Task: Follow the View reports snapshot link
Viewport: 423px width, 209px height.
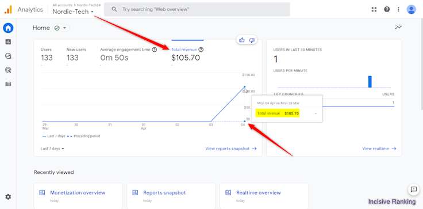Action: (x=231, y=149)
